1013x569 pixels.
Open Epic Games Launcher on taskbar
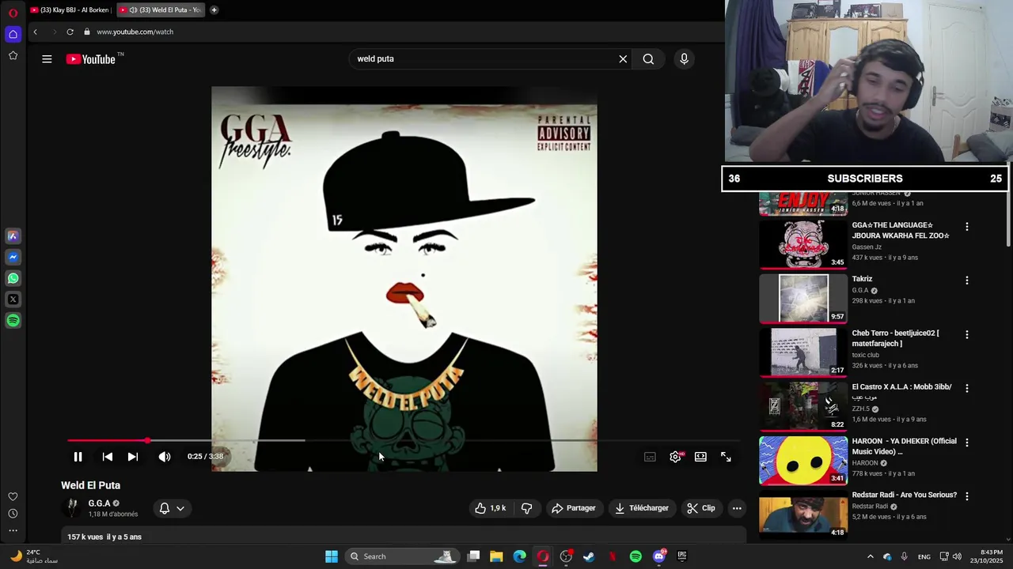click(x=682, y=556)
